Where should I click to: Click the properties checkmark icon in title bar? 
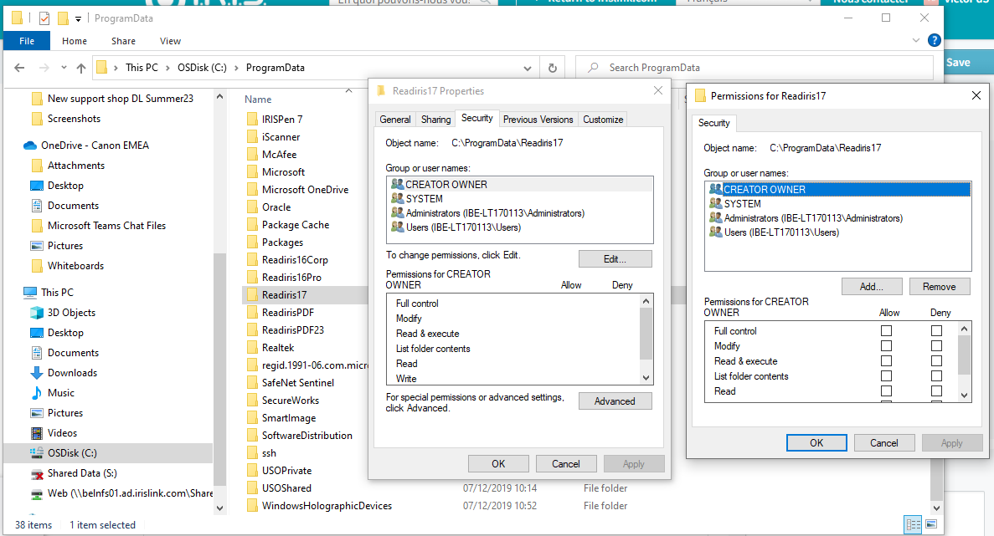click(44, 18)
